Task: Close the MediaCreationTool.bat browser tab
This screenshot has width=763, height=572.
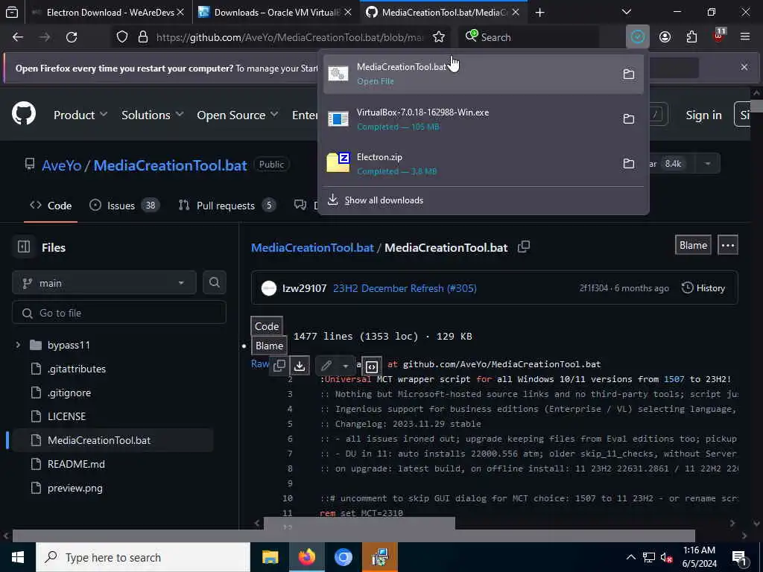Action: 516,12
